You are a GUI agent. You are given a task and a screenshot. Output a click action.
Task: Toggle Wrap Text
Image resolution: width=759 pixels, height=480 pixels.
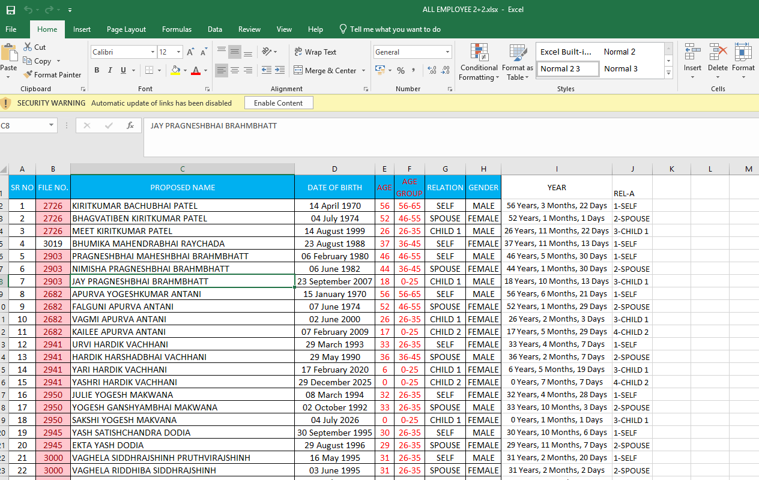tap(315, 52)
